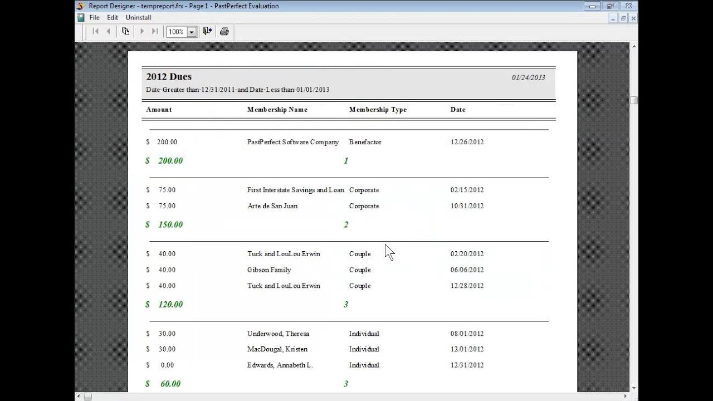713x401 pixels.
Task: Click the $30.00 amount for MacDougal, Kristen
Action: 161,349
